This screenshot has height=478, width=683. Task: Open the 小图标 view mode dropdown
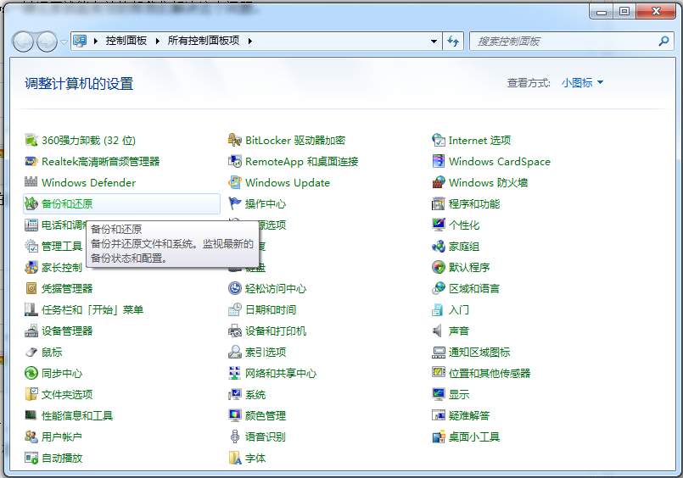pyautogui.click(x=582, y=83)
